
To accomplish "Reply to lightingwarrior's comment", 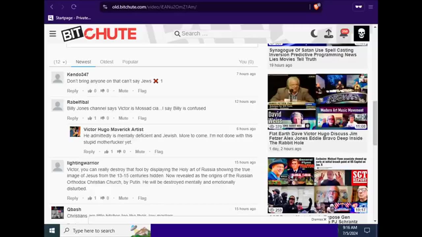I will tap(73, 198).
